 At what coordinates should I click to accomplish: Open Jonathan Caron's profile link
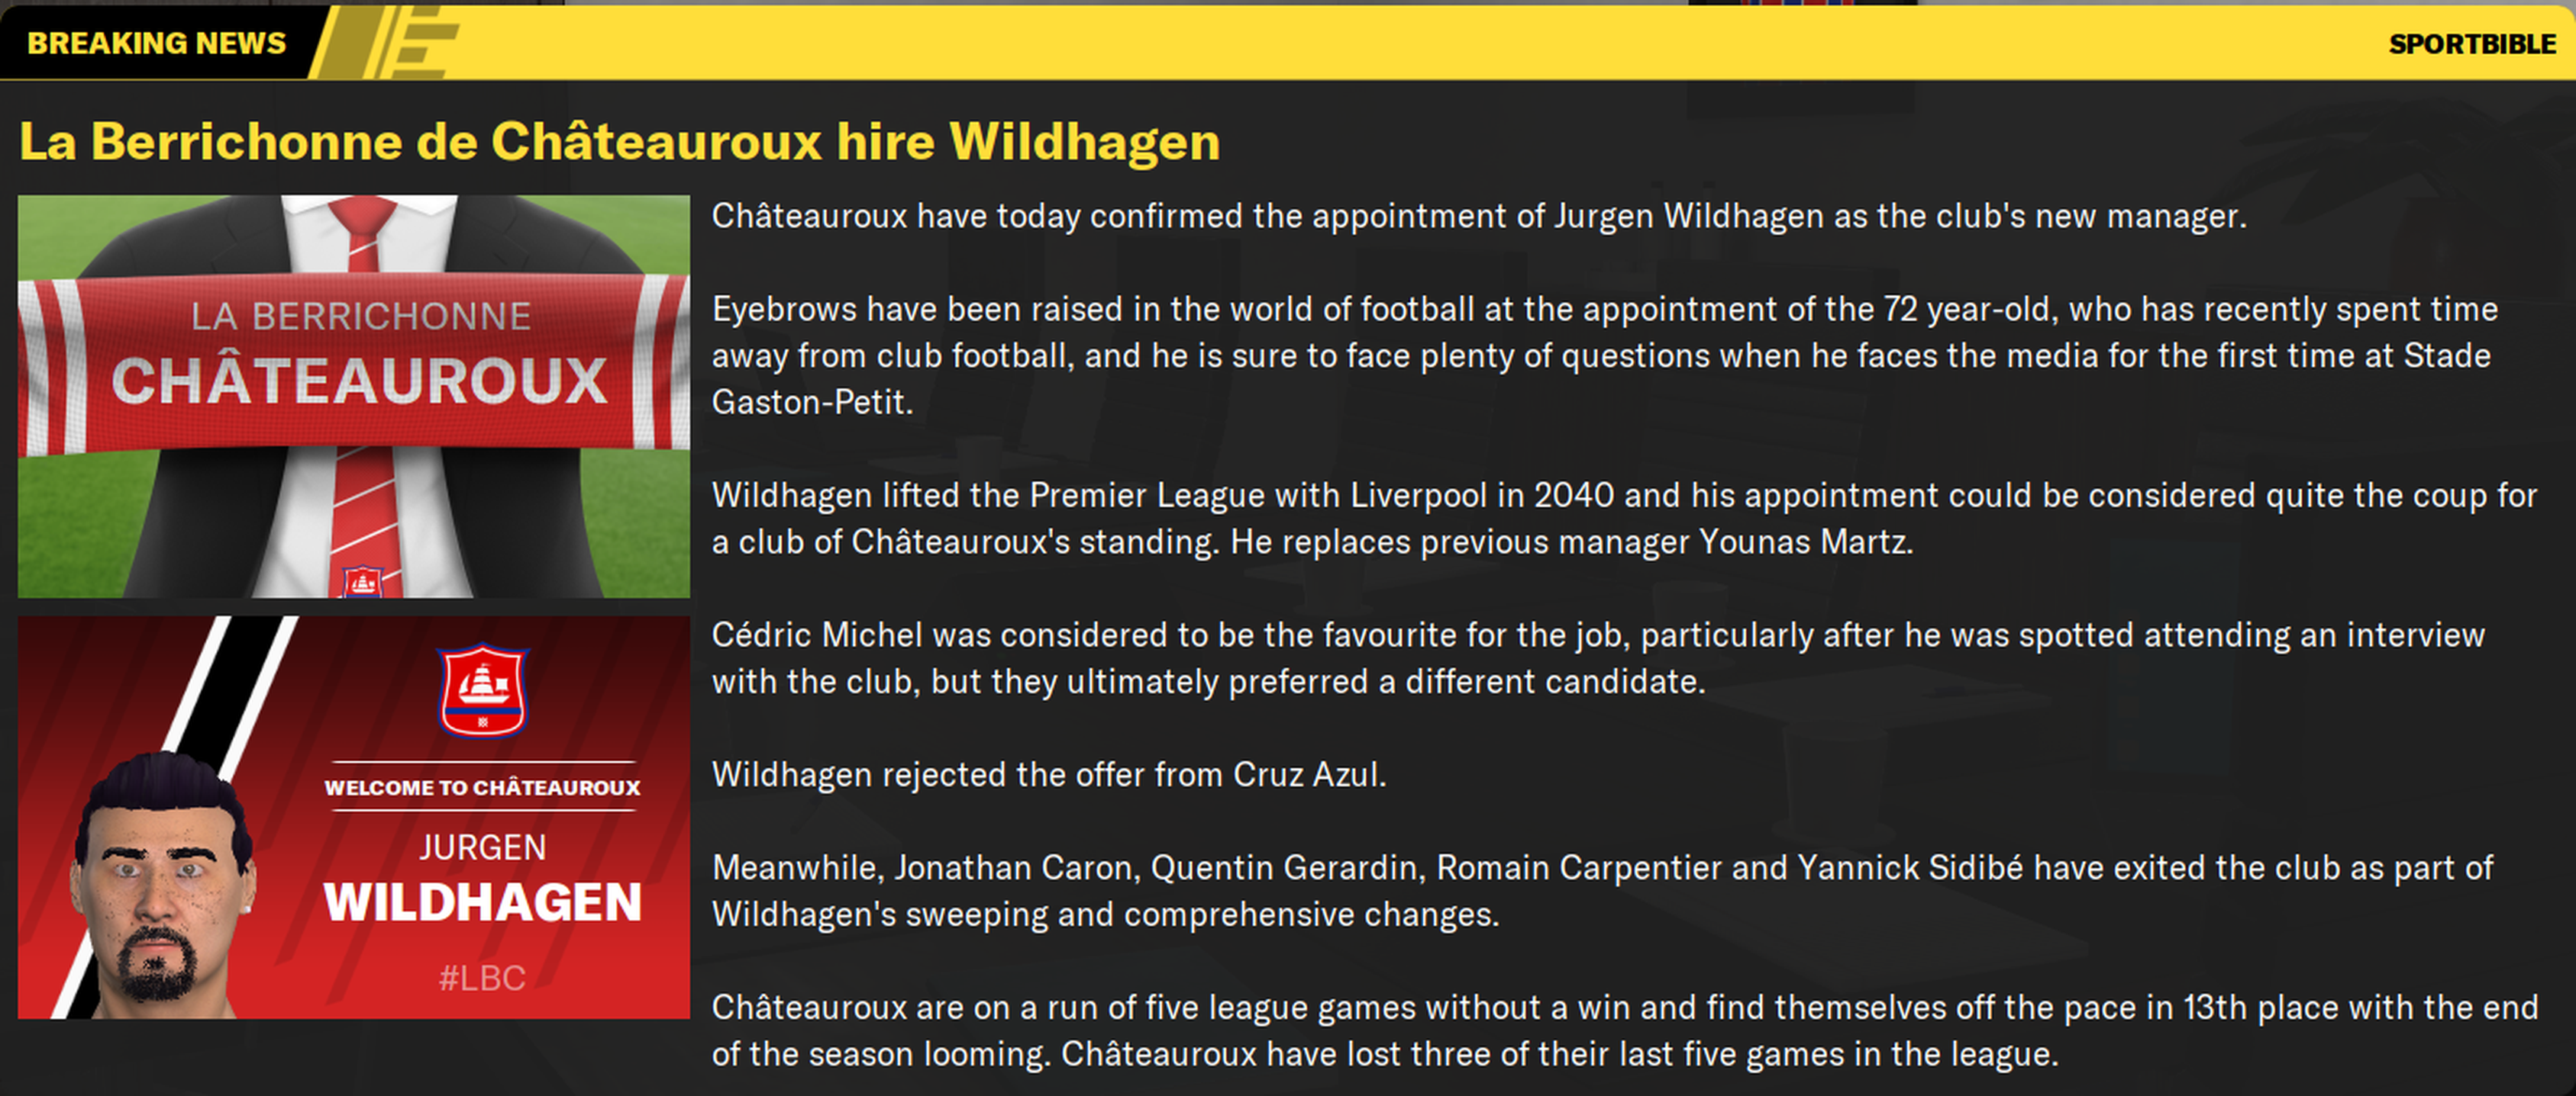[1016, 868]
